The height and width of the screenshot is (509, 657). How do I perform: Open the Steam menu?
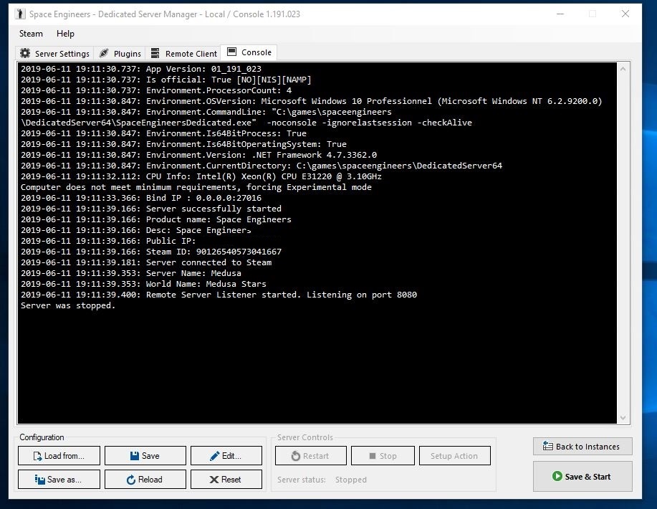[x=31, y=34]
